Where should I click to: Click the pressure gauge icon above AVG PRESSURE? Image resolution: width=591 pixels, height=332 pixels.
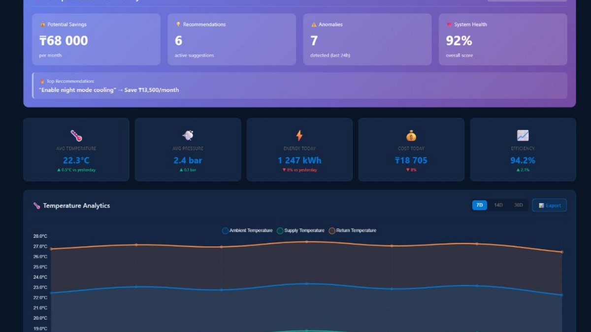[x=188, y=136]
